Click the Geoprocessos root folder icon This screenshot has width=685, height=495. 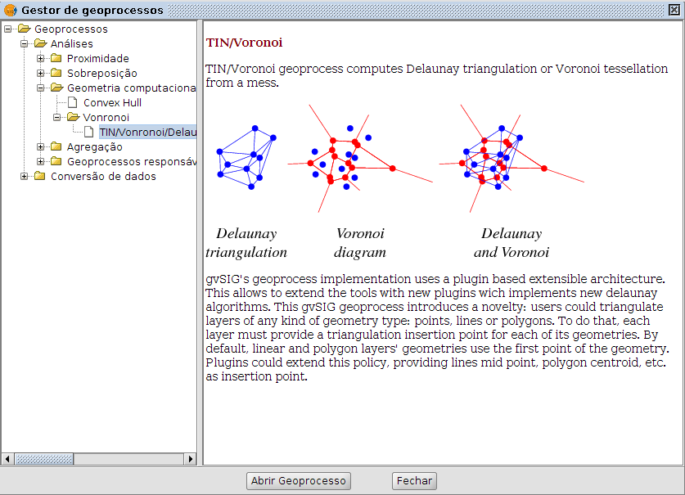(24, 29)
